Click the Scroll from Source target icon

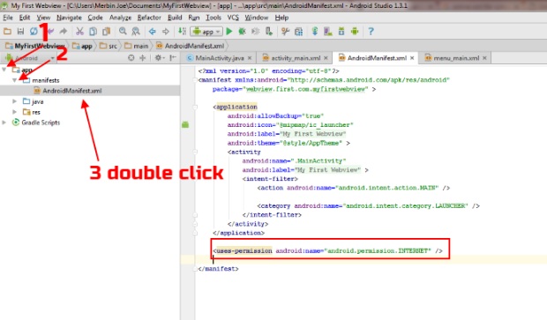(131, 58)
